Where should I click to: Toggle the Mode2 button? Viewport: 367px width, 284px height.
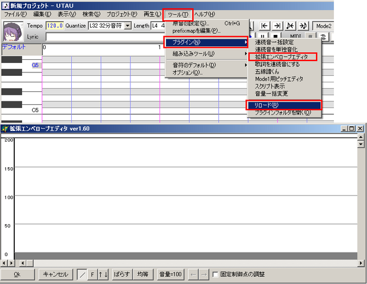324,26
